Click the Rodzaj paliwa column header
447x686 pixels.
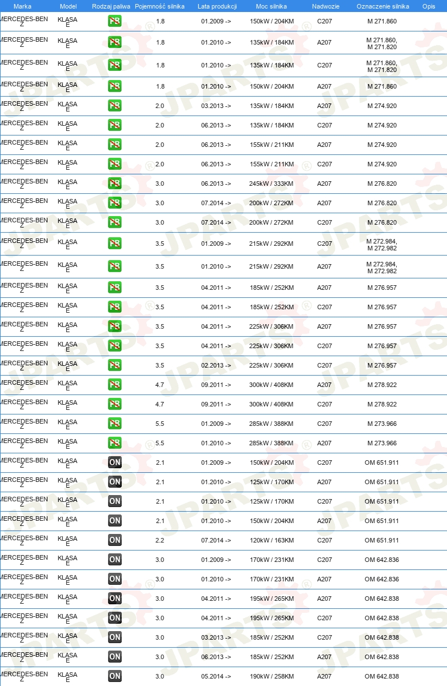[111, 6]
